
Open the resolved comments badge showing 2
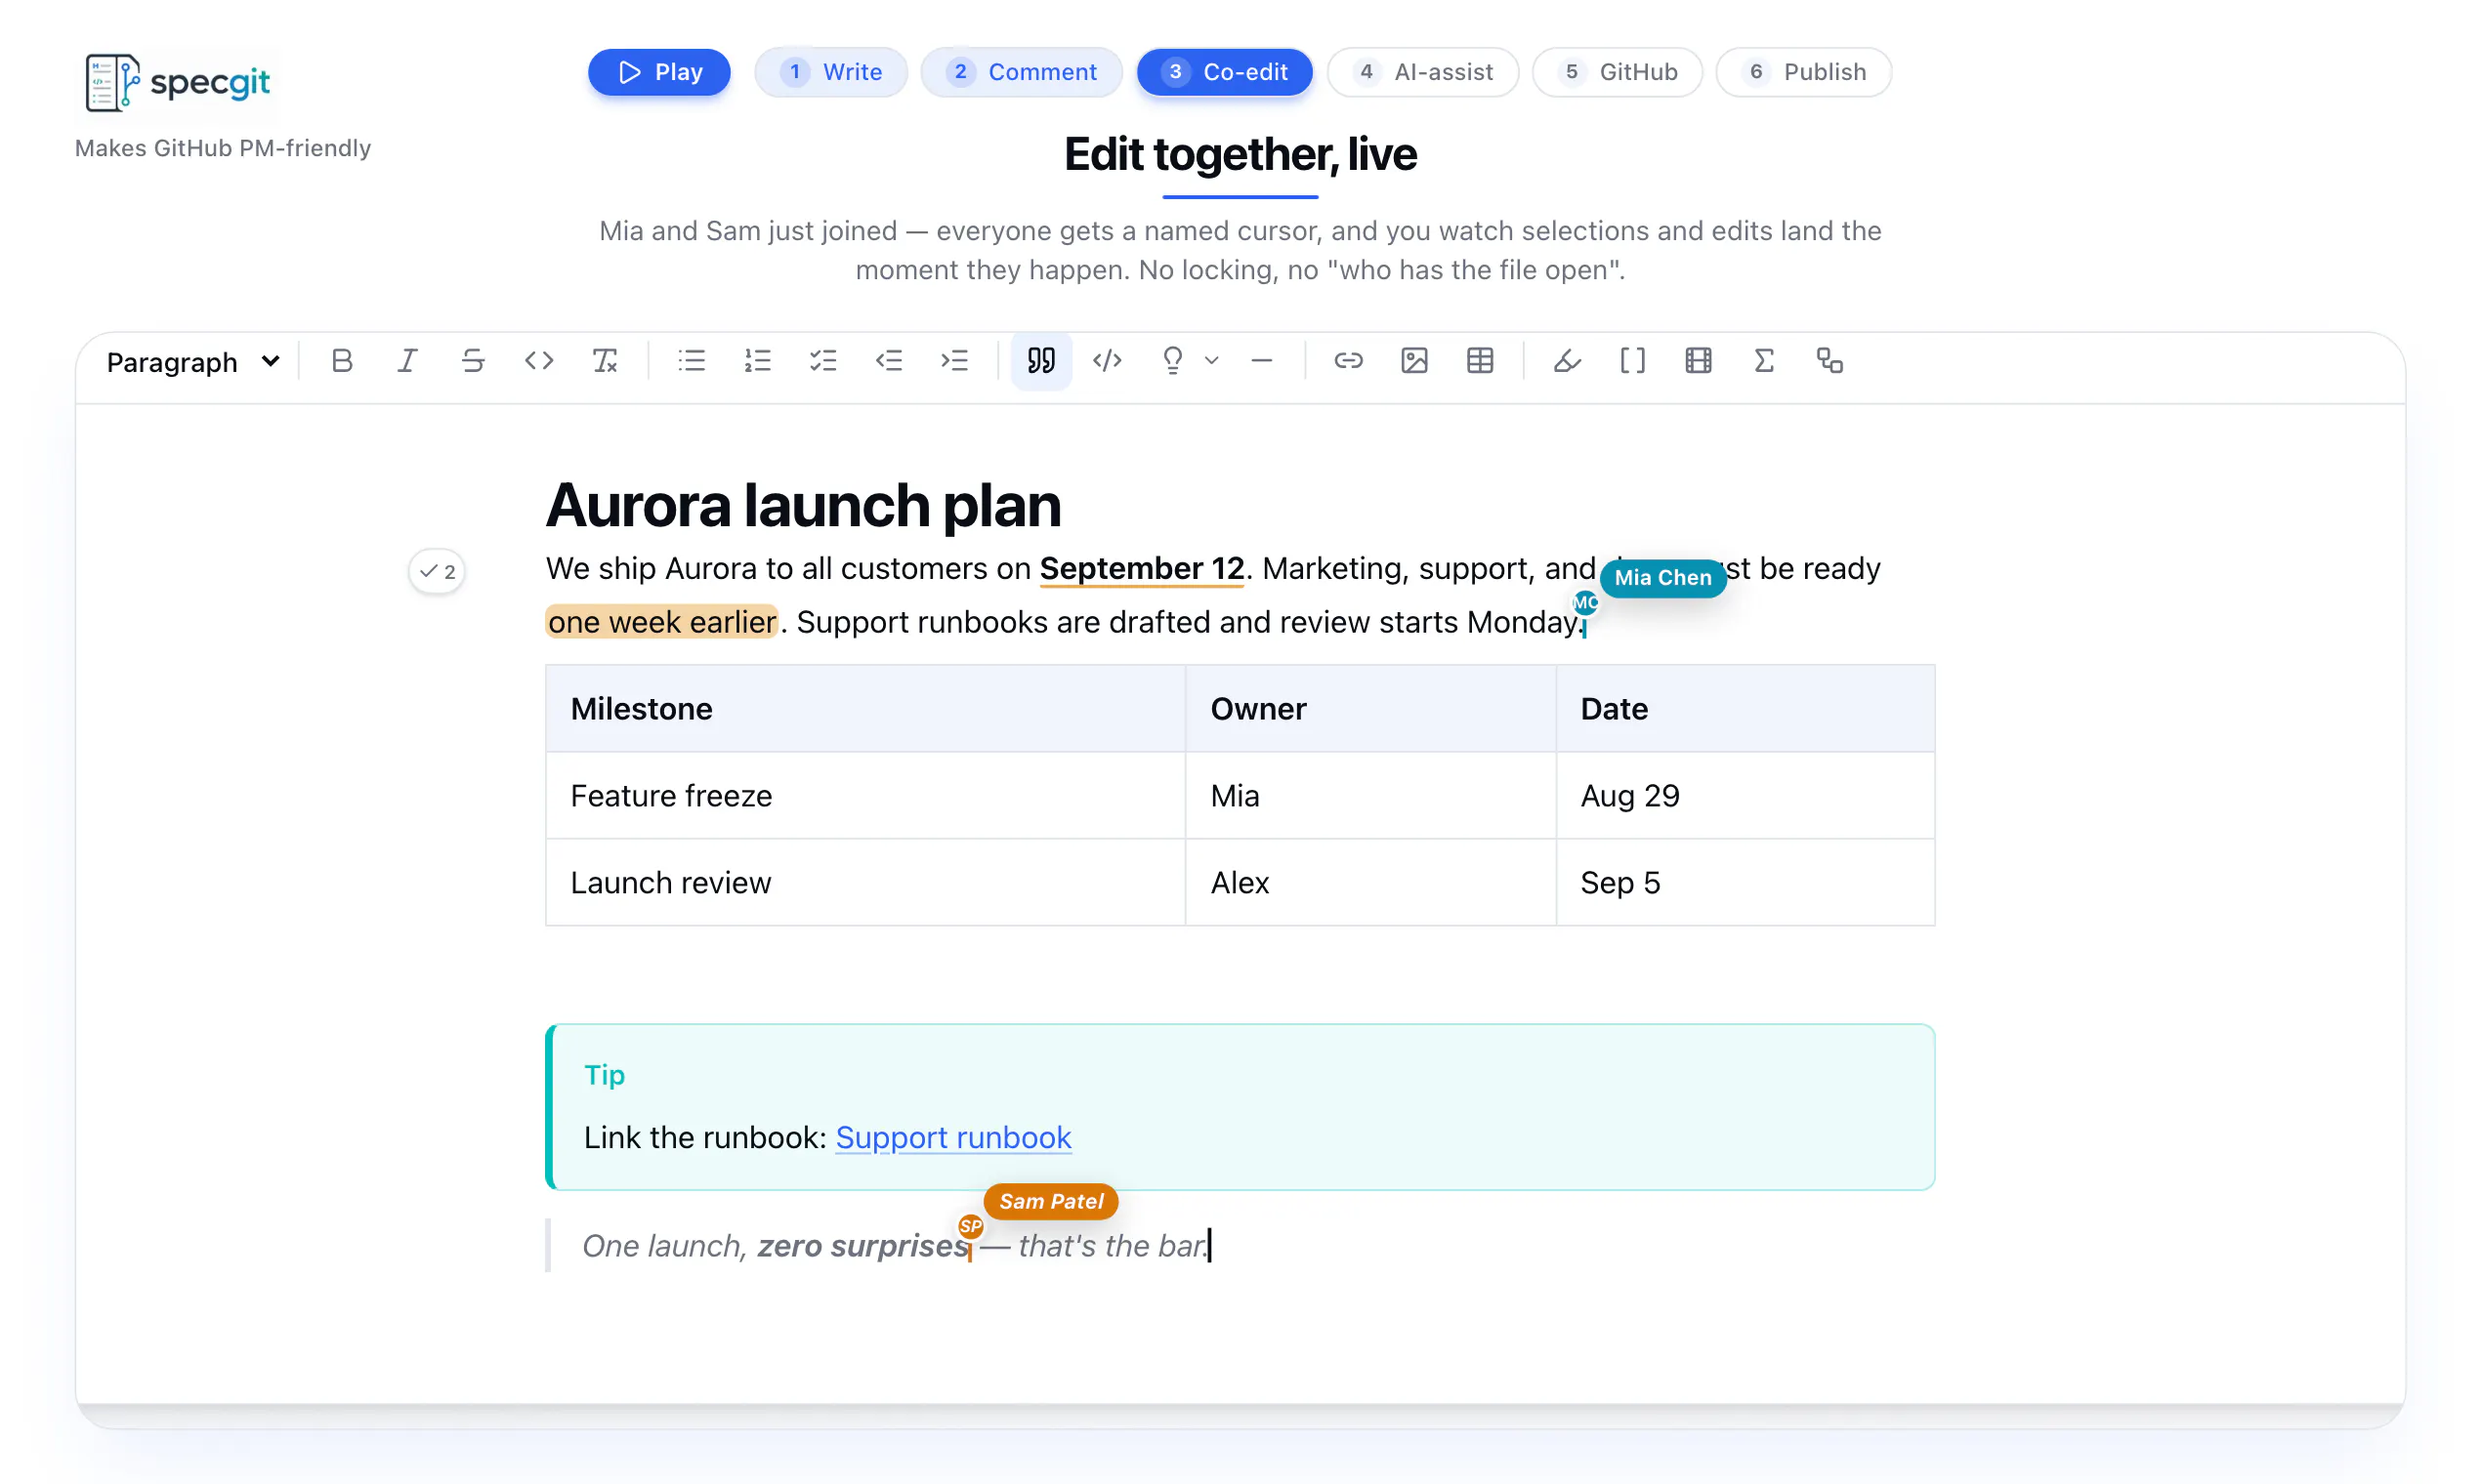[x=438, y=572]
